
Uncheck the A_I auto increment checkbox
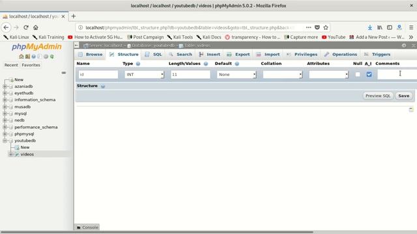pos(369,74)
